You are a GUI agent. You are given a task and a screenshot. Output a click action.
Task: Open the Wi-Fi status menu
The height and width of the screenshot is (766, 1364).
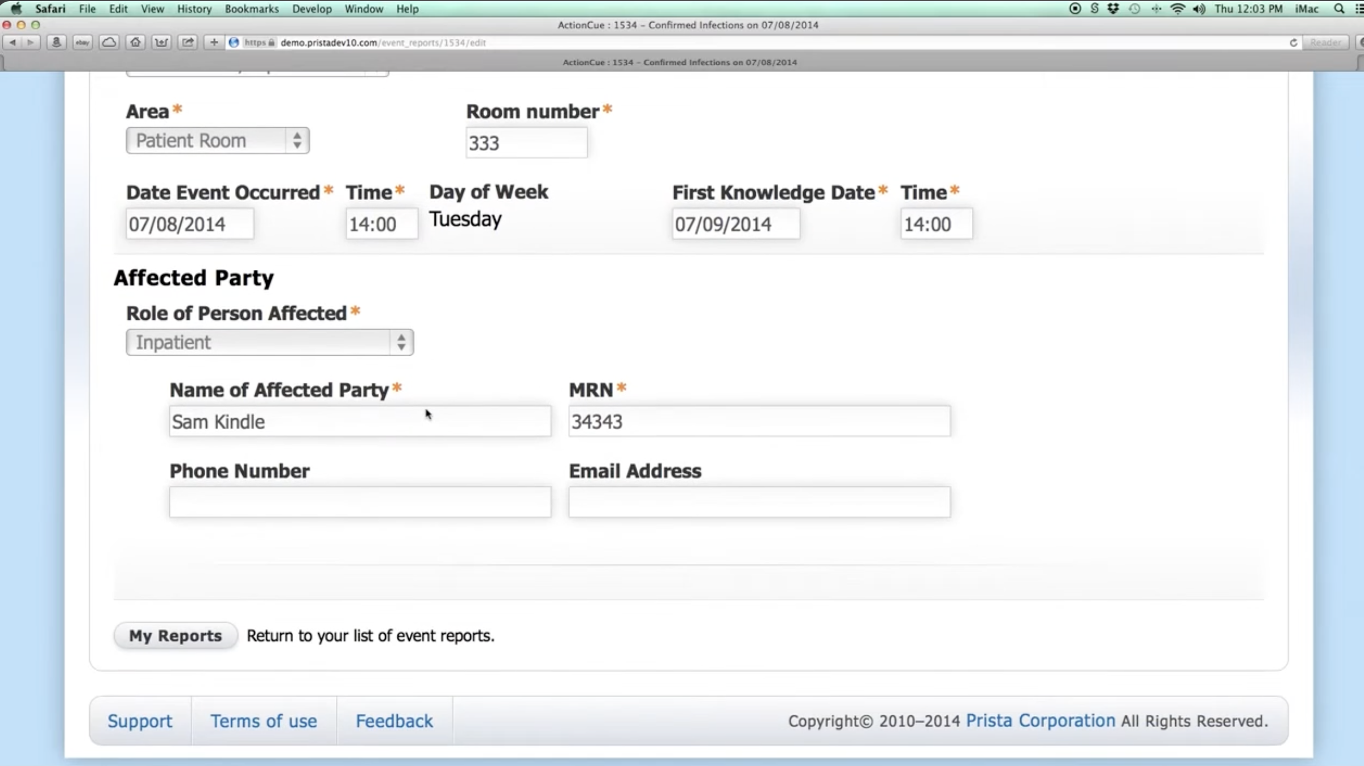point(1177,9)
